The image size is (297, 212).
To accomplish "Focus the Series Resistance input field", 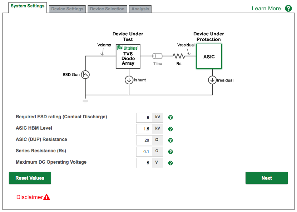I will pos(144,152).
